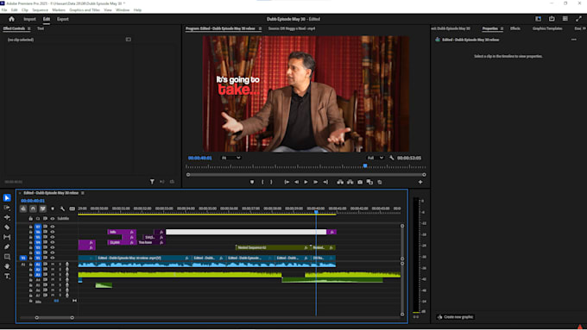Screen dimensions: 587x330
Task: Open the Fit zoom level dropdown
Action: [x=230, y=158]
